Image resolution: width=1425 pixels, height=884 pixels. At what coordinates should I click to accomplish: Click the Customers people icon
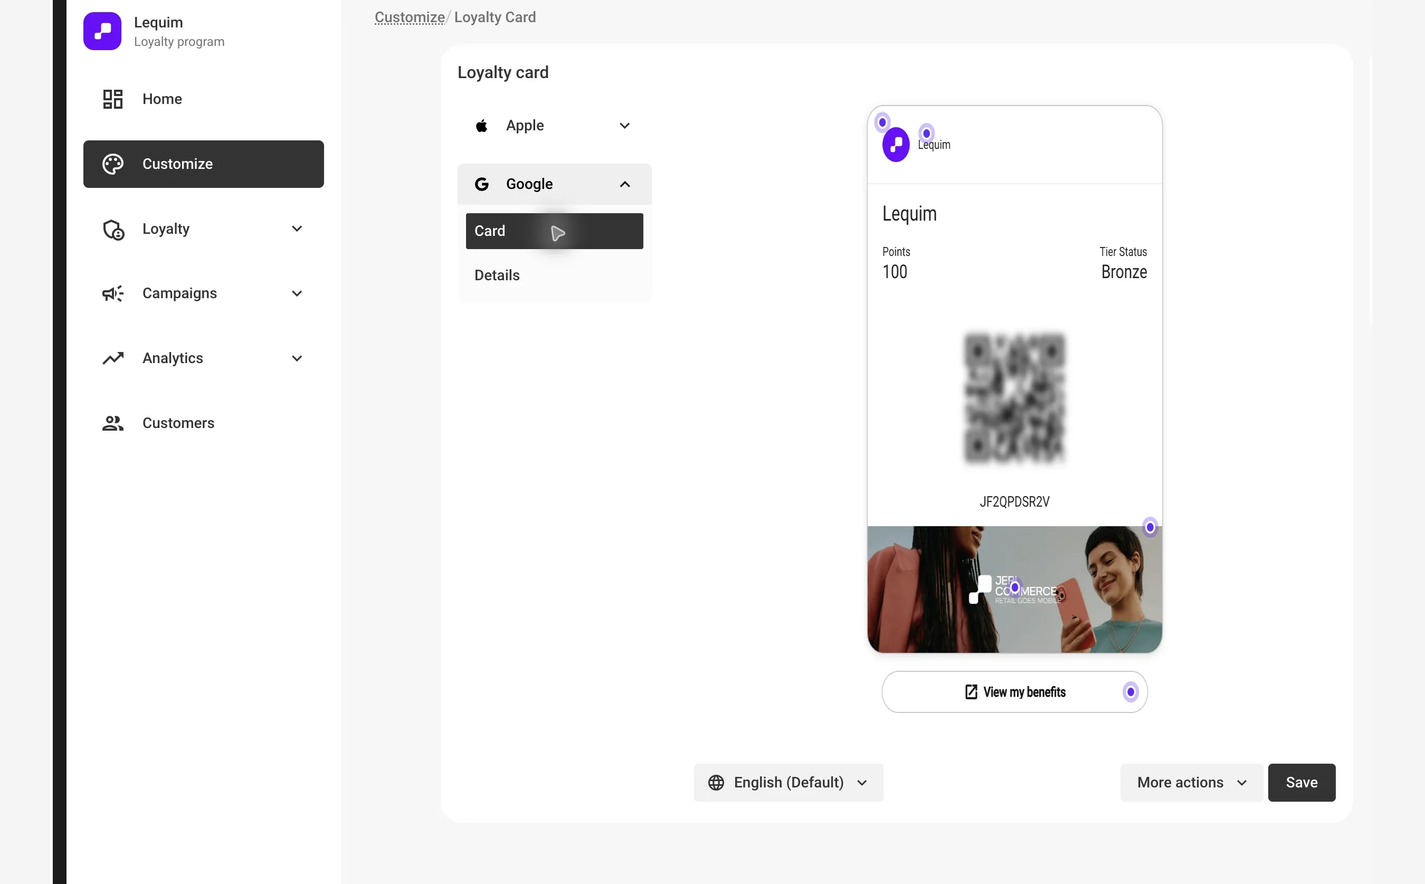(113, 423)
